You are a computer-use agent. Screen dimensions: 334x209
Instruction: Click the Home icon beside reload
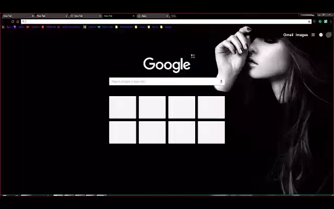(x=18, y=21)
